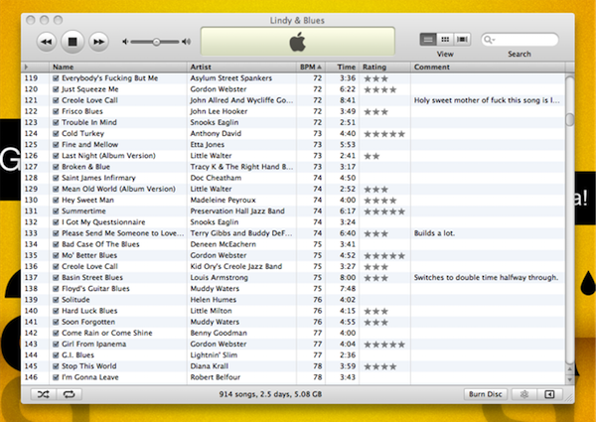This screenshot has height=422, width=596.
Task: Adjust the volume slider knob
Action: coord(156,42)
